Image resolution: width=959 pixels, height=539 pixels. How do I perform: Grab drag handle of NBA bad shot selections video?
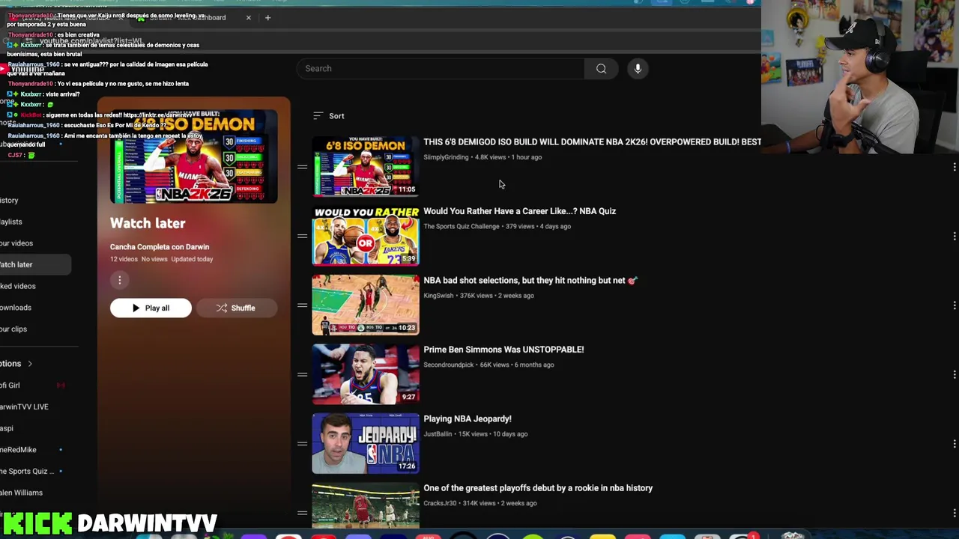pyautogui.click(x=302, y=305)
